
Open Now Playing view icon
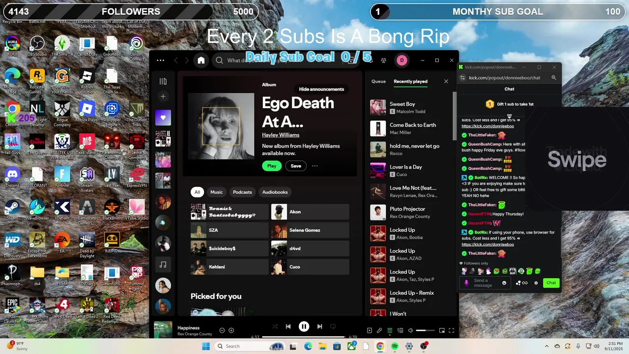point(370,330)
